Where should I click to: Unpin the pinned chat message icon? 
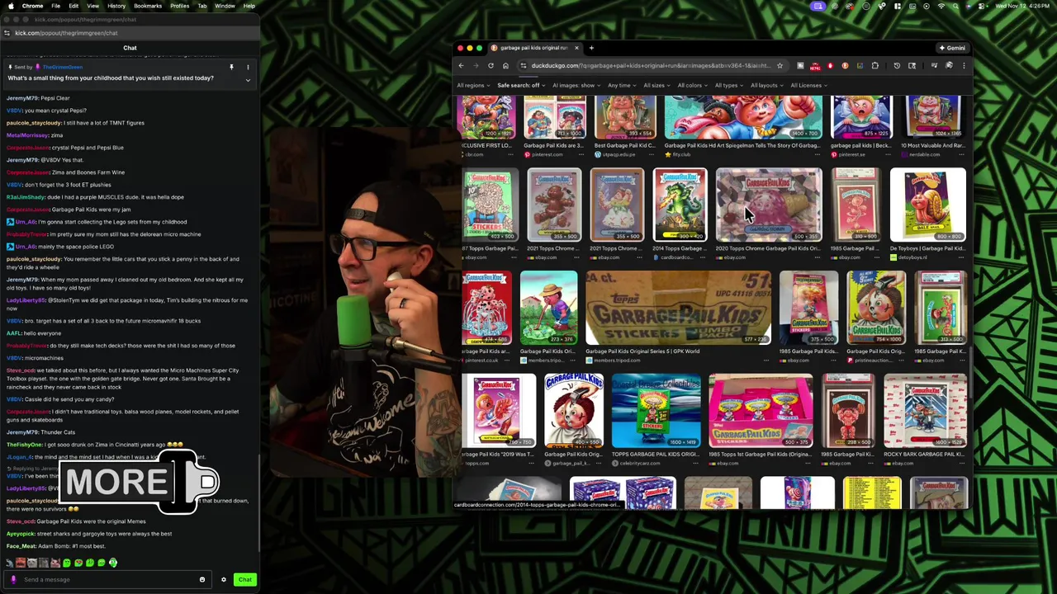[231, 67]
